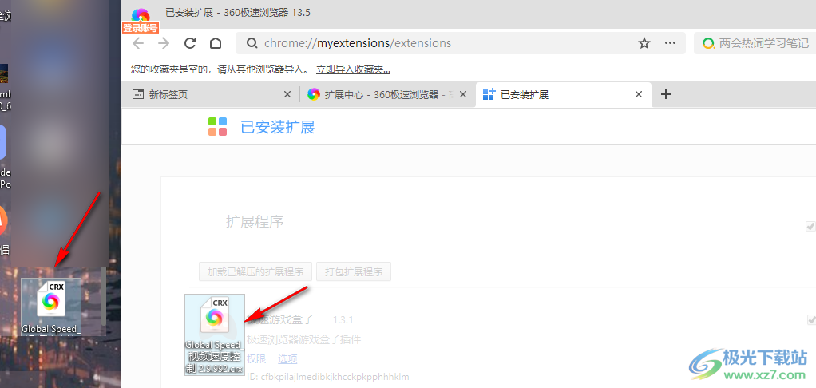Open the three-dot address bar menu
The height and width of the screenshot is (388, 816).
pos(671,43)
